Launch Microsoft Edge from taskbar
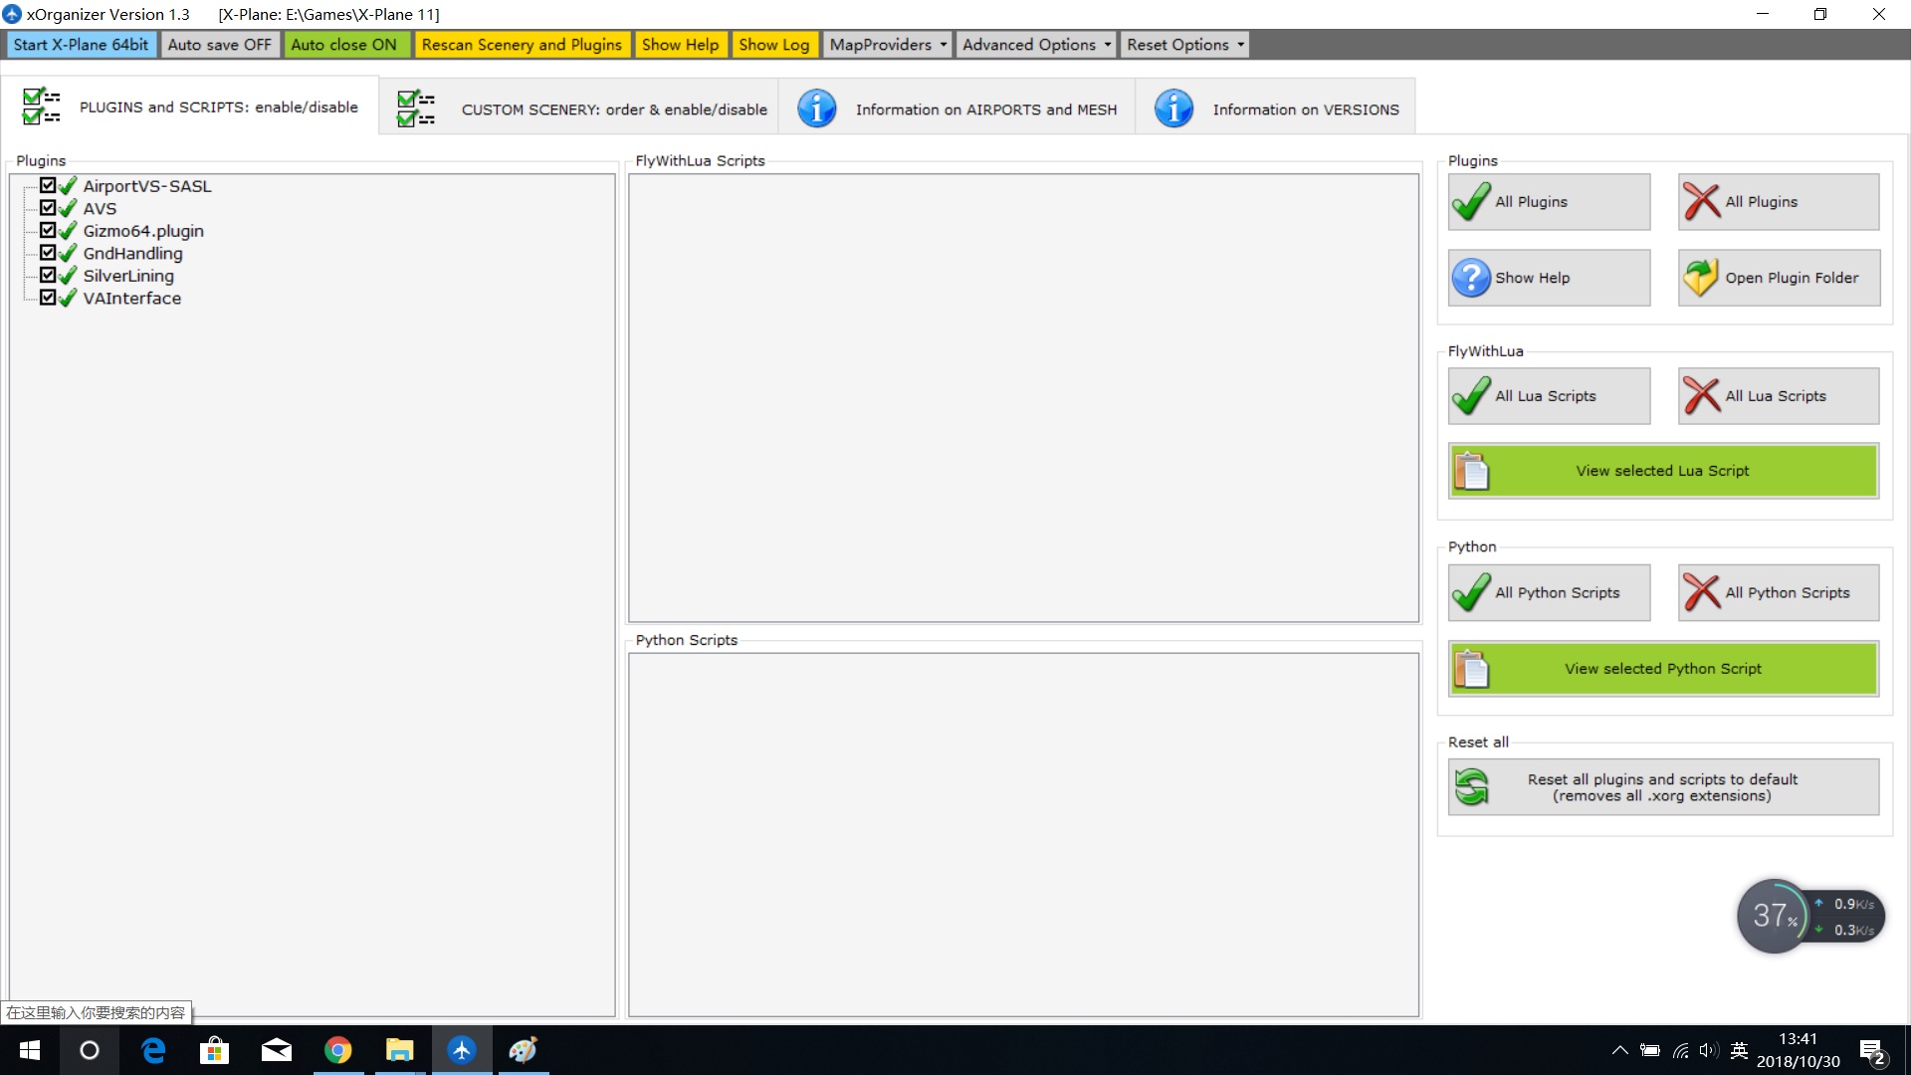This screenshot has width=1911, height=1075. [x=153, y=1050]
